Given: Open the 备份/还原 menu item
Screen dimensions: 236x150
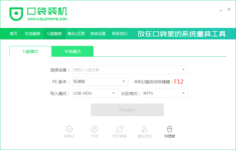Looking at the screenshot, I should [76, 34].
